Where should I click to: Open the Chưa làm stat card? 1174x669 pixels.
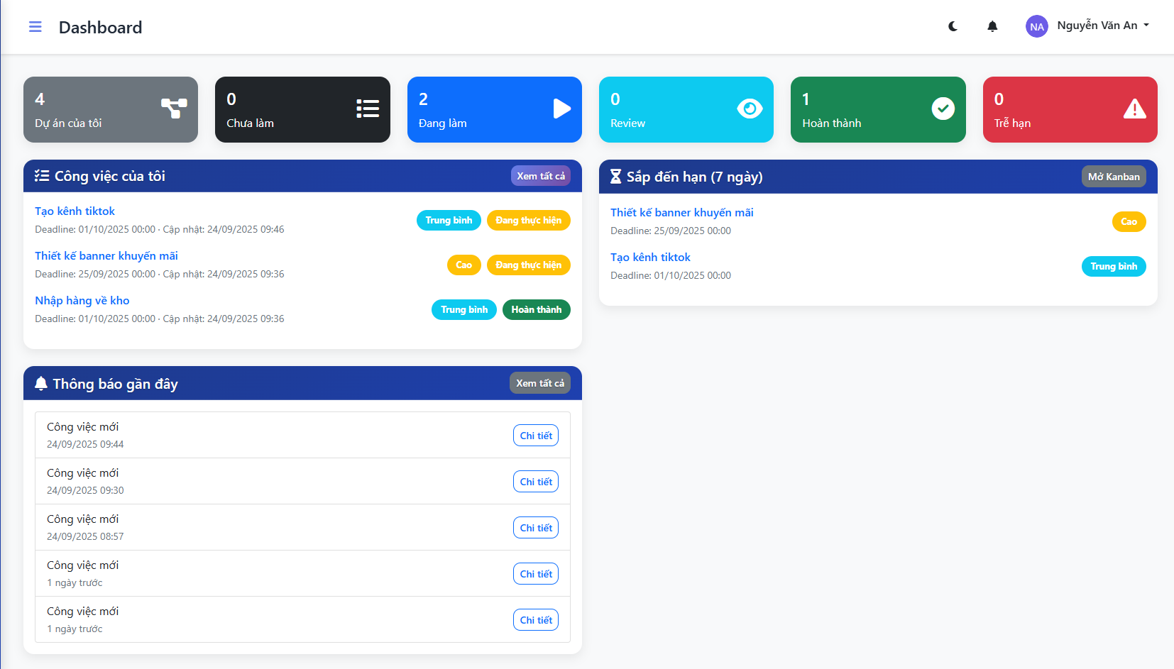point(302,109)
